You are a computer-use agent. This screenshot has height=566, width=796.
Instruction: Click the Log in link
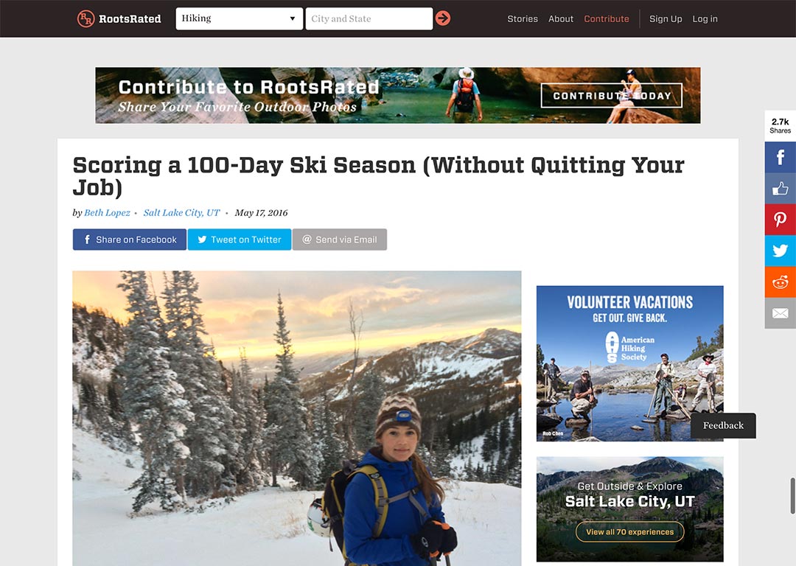coord(705,18)
